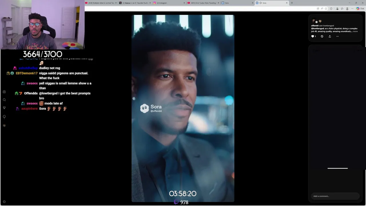Image resolution: width=366 pixels, height=206 pixels.
Task: Switch to the Instagram tab
Action: point(169,3)
